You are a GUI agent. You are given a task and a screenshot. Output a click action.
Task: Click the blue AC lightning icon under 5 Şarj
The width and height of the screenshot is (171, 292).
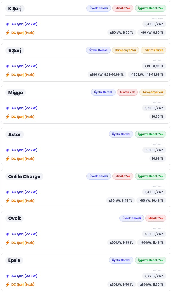click(8, 66)
